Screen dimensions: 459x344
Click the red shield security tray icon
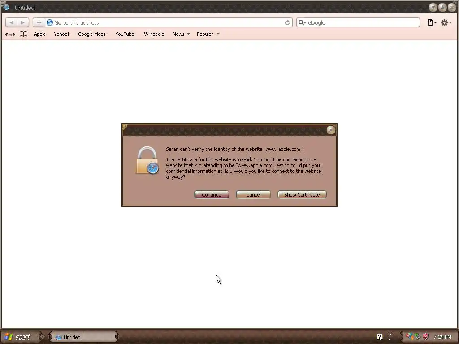426,337
